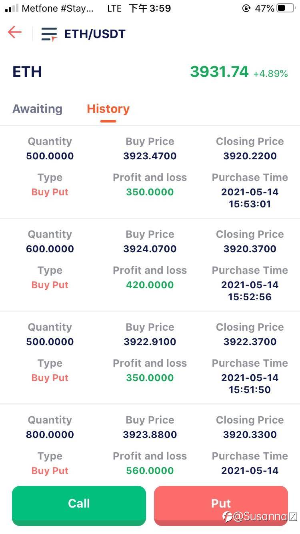
Task: Tap the ETH price 3931.74
Action: tap(219, 72)
